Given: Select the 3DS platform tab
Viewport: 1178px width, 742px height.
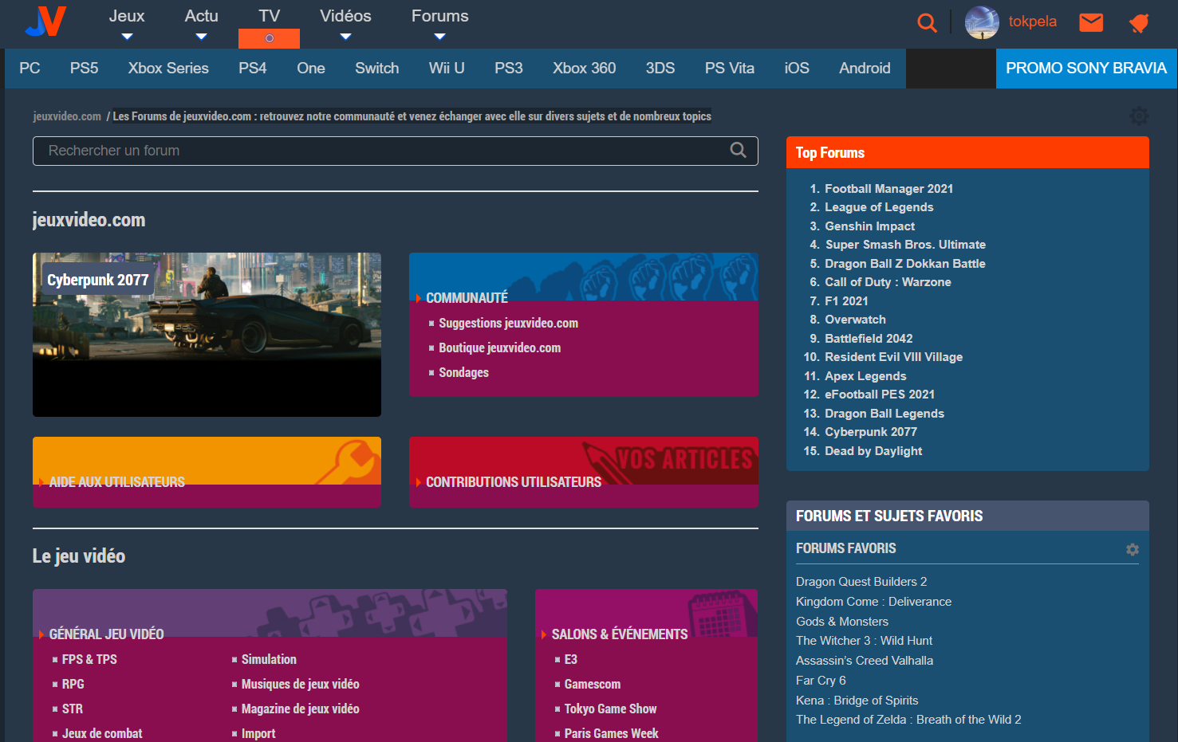Looking at the screenshot, I should coord(660,69).
